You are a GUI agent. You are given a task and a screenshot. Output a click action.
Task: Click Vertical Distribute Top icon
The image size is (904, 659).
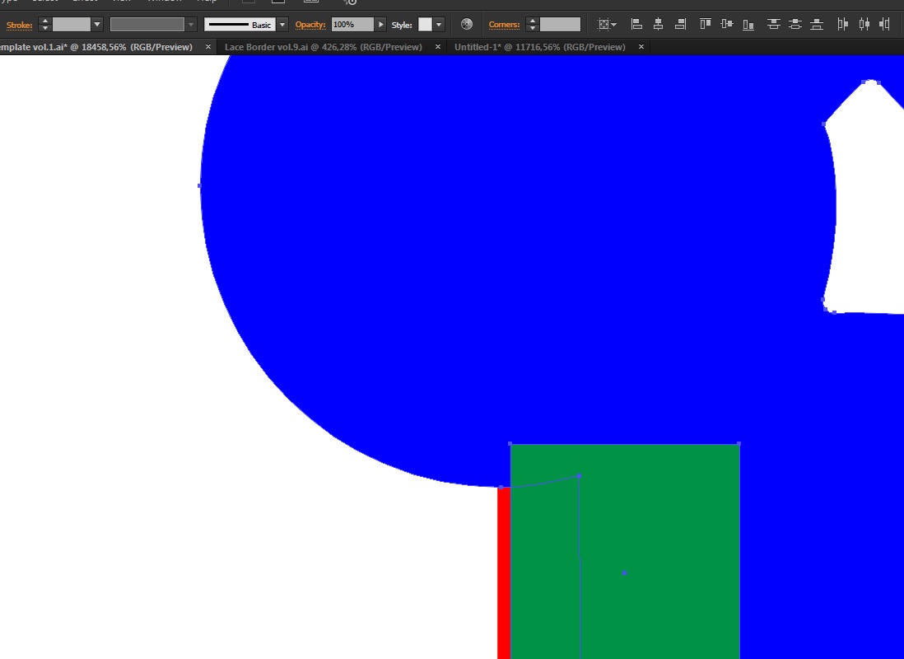773,25
